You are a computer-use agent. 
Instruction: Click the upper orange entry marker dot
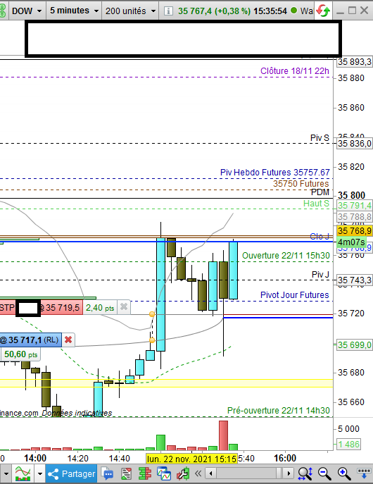pos(152,314)
